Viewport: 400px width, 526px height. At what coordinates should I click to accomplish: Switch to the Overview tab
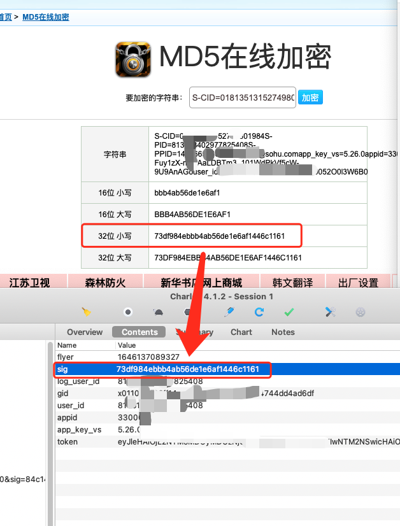coord(85,332)
